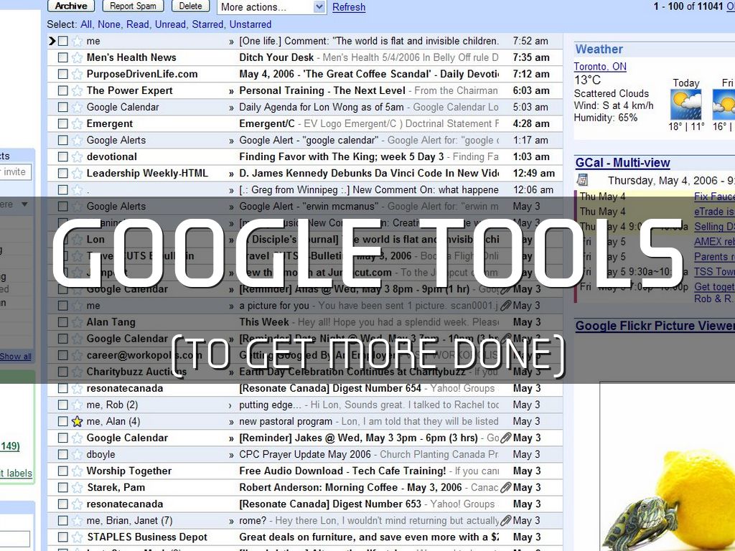Click Unread in the Select options row
This screenshot has height=551, width=735.
170,24
